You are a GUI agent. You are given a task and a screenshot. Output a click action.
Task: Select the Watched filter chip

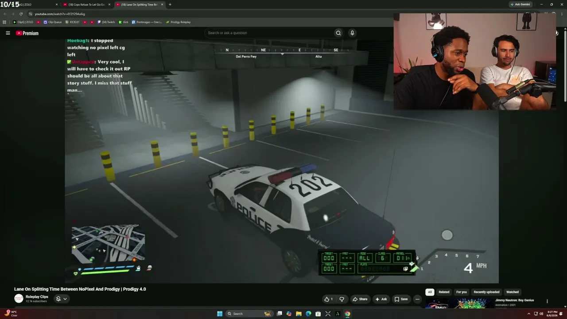point(513,292)
